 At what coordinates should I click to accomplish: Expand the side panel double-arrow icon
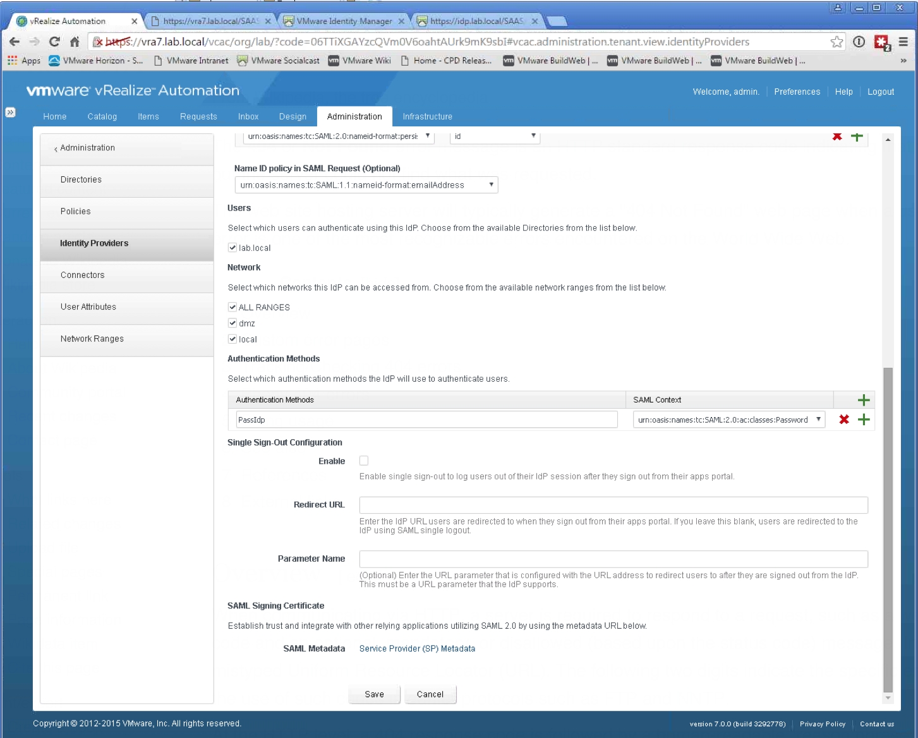coord(10,112)
